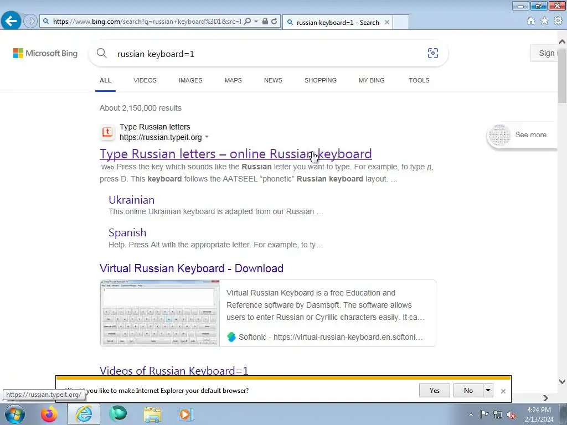Open Favorites star icon
This screenshot has width=567, height=425.
click(x=544, y=21)
